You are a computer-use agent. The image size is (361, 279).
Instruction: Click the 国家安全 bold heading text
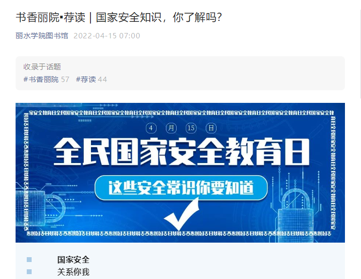point(73,260)
